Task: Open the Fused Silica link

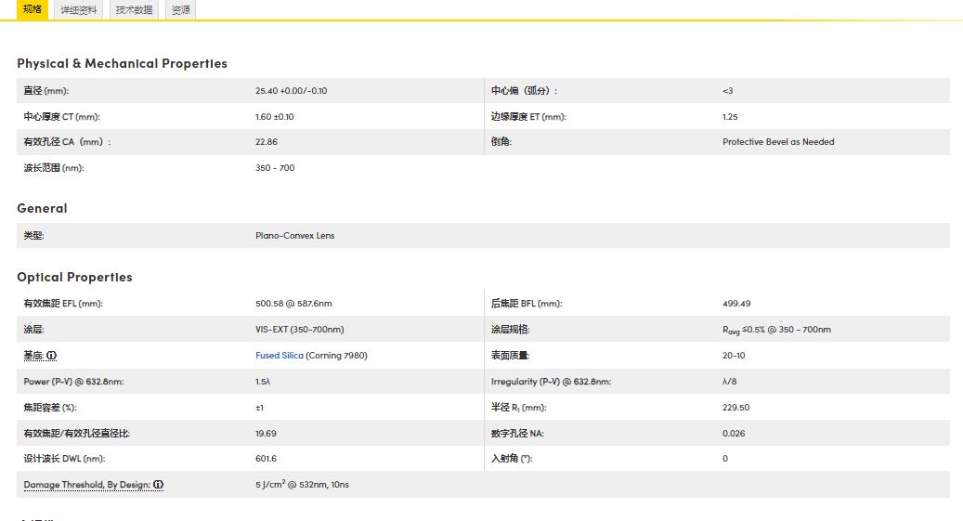Action: [279, 356]
